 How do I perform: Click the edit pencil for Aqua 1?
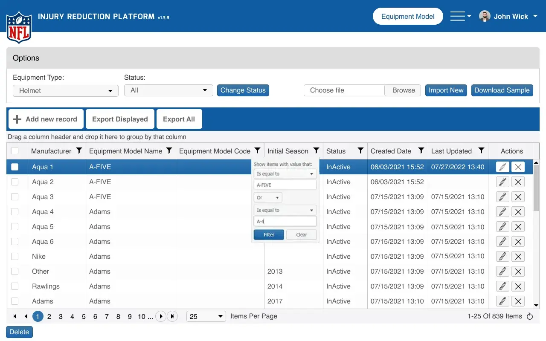pos(502,167)
